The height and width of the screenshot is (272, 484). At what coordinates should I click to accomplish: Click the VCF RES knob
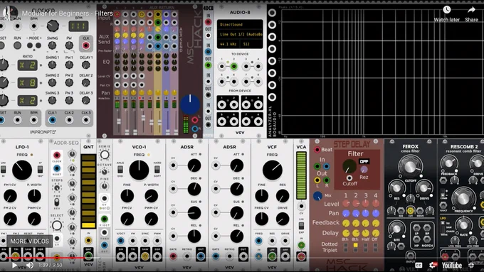(283, 196)
